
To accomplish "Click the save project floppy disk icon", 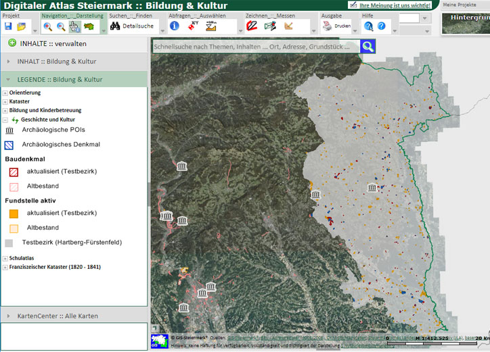I will coord(8,26).
